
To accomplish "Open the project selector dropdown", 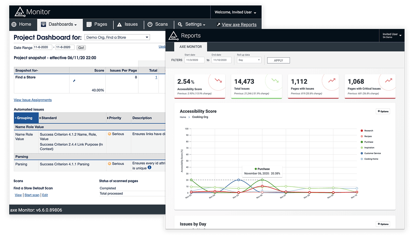I will pyautogui.click(x=117, y=37).
